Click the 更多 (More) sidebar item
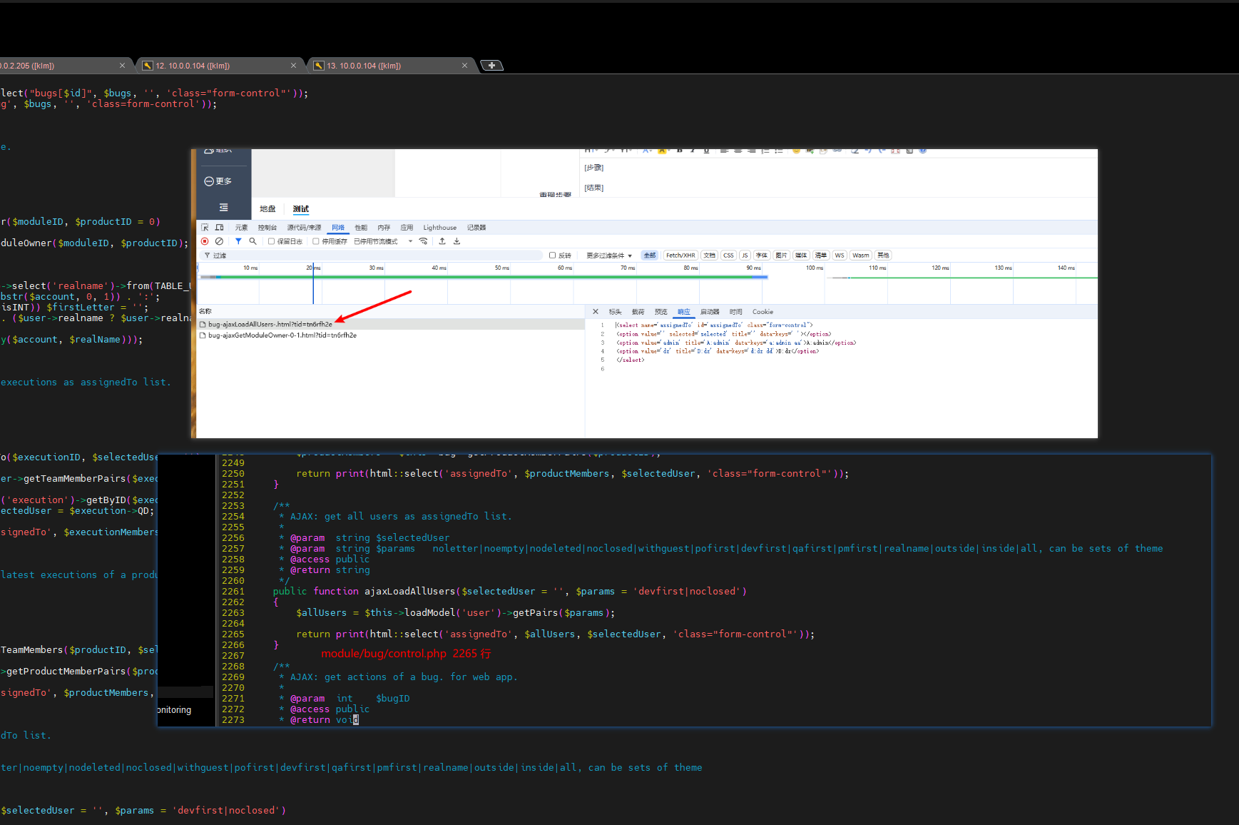The image size is (1239, 825). click(x=218, y=181)
